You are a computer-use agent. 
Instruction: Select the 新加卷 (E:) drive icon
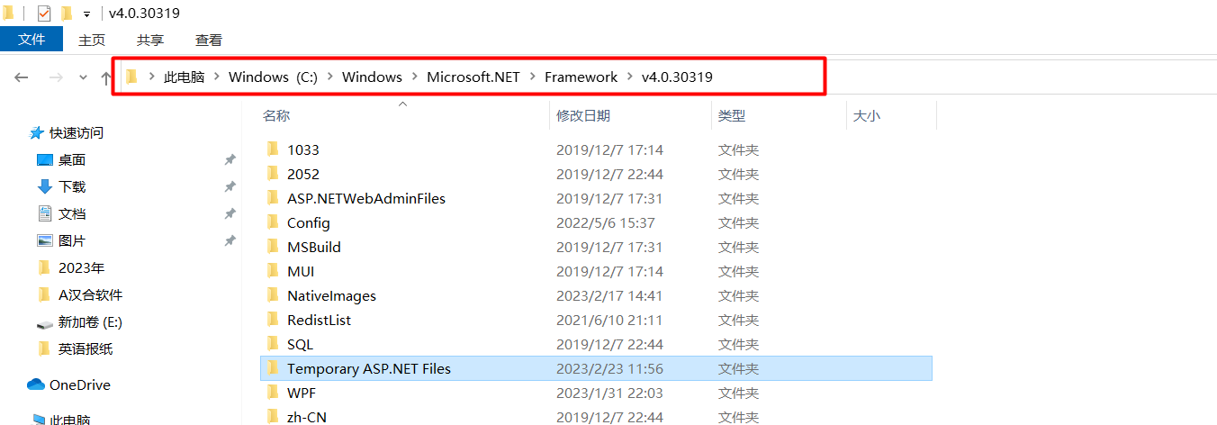click(x=45, y=322)
